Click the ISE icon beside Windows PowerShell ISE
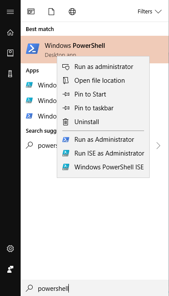The width and height of the screenshot is (169, 296). [66, 167]
